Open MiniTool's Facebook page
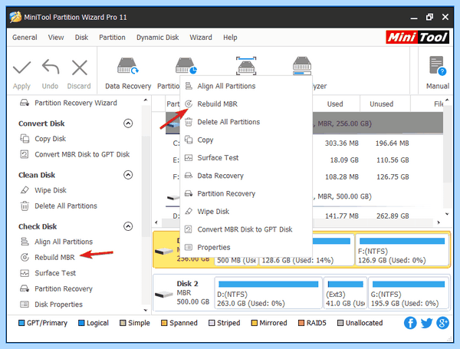The width and height of the screenshot is (460, 349). (x=410, y=323)
